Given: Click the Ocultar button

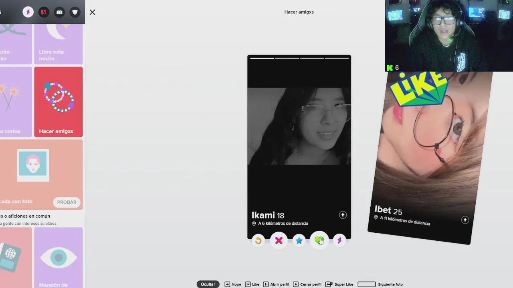Looking at the screenshot, I should [208, 284].
